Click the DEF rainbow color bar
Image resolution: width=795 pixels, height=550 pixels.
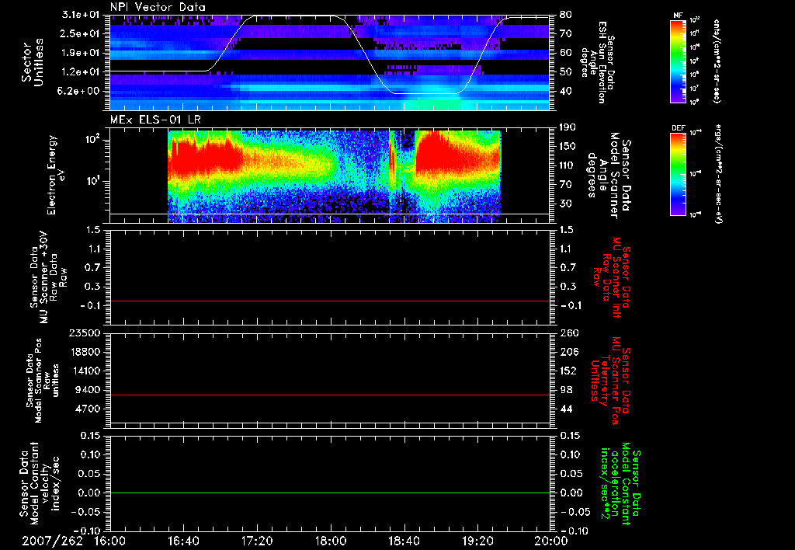click(x=679, y=174)
